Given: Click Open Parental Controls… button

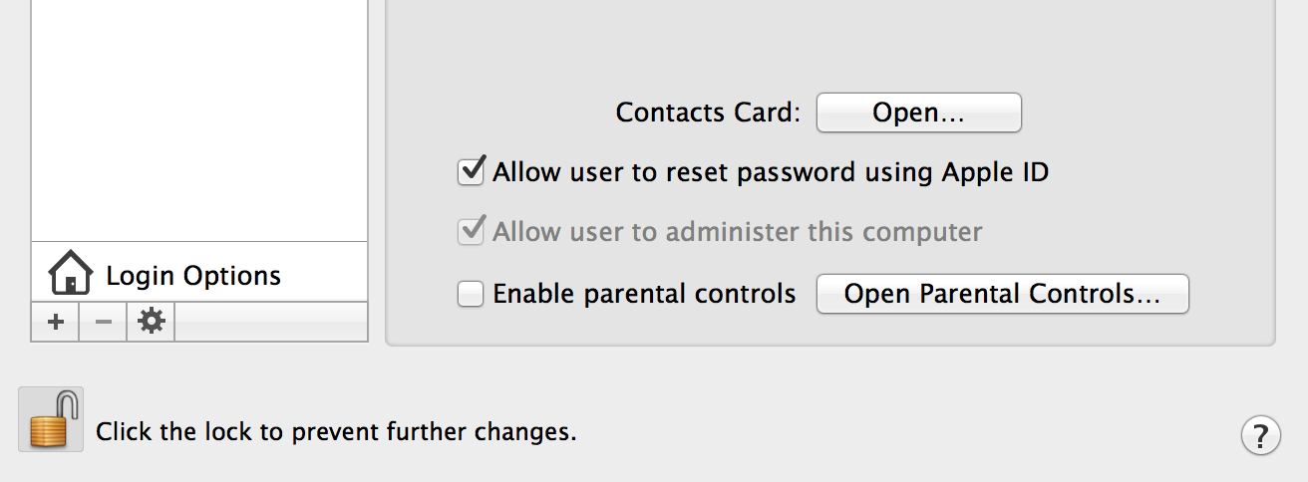Looking at the screenshot, I should point(1002,294).
